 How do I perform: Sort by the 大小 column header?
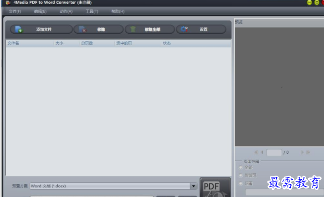coord(67,43)
